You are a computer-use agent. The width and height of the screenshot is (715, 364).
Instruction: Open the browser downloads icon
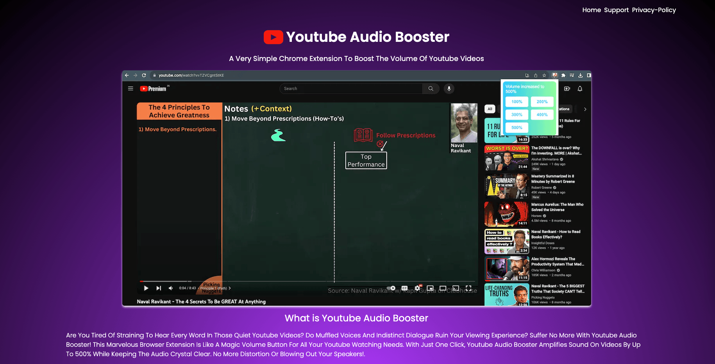(x=581, y=75)
